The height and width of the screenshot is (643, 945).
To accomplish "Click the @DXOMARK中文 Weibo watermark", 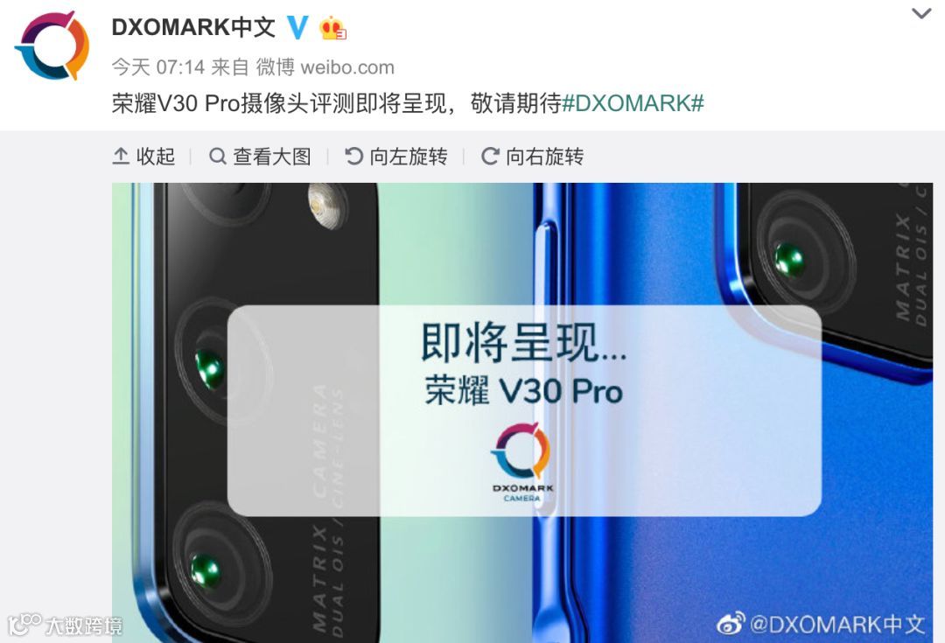I will [820, 624].
